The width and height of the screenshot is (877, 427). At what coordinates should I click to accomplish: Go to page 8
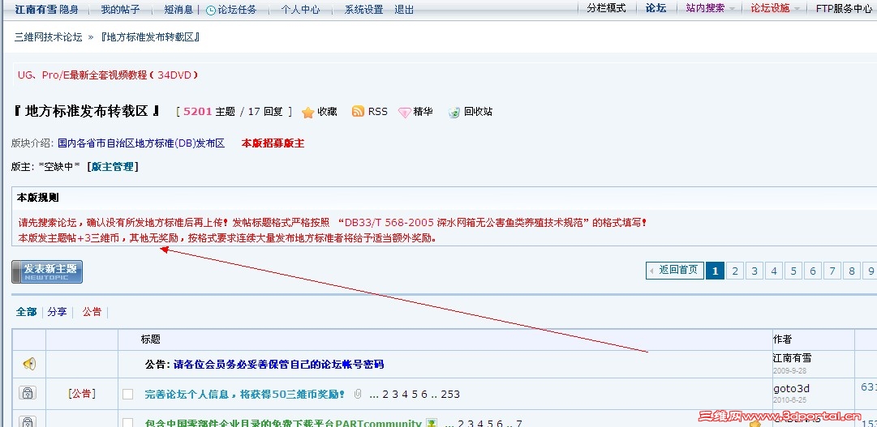pos(852,271)
